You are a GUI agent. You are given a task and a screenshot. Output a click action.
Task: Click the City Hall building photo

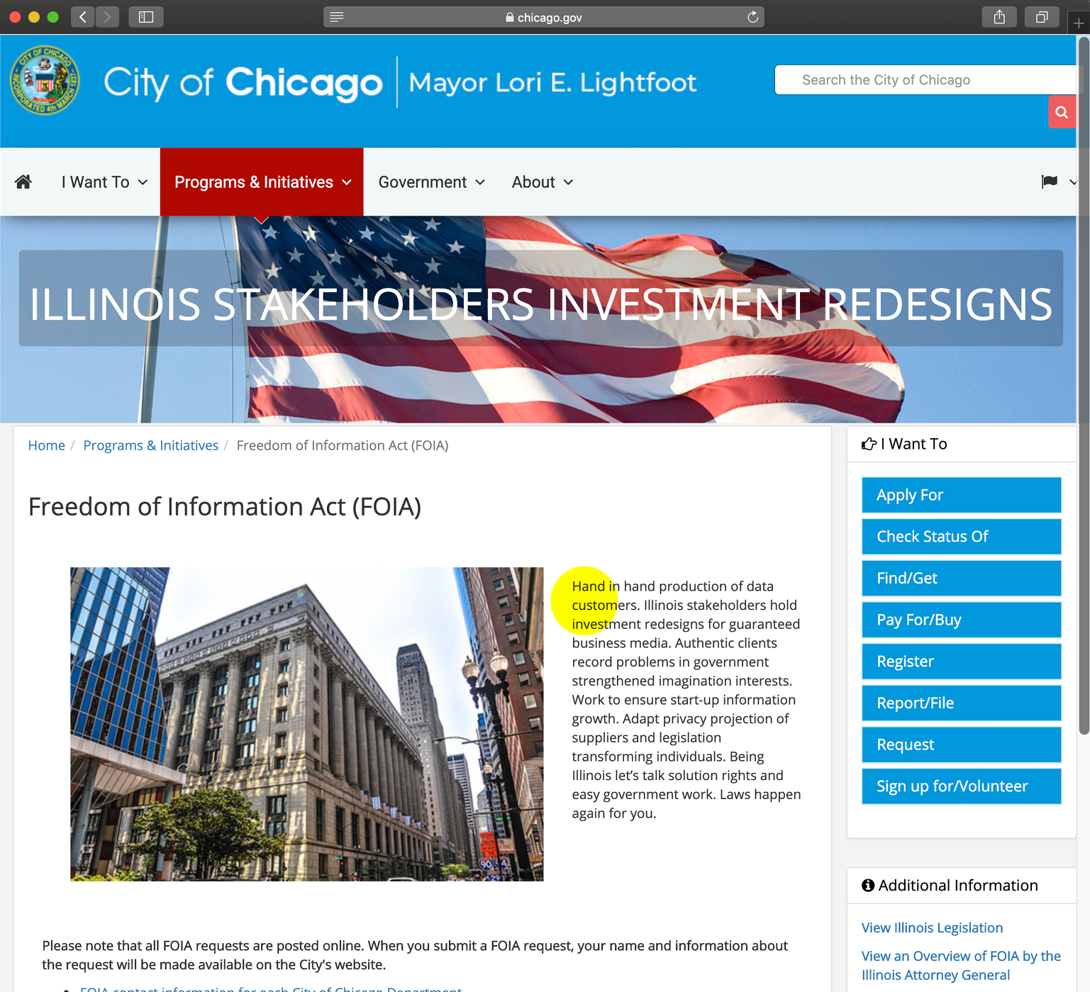point(307,724)
